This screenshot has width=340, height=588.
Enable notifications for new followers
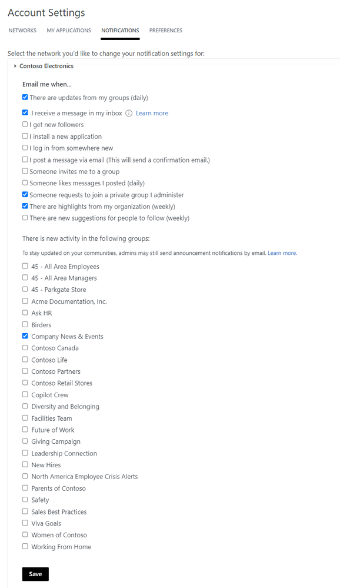[25, 124]
